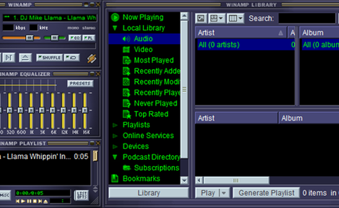
Task: Click the next track mini-button in the playlist window
Action: pos(40,201)
